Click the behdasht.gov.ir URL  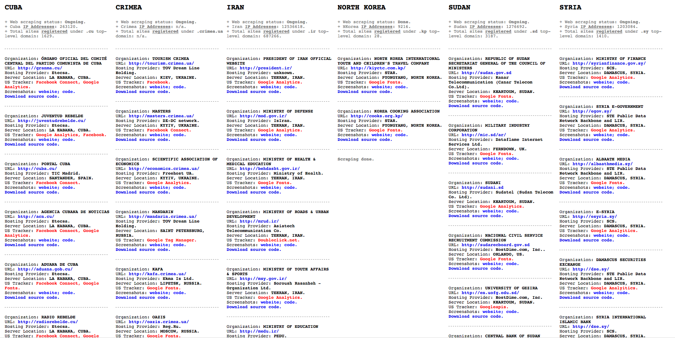point(269,168)
